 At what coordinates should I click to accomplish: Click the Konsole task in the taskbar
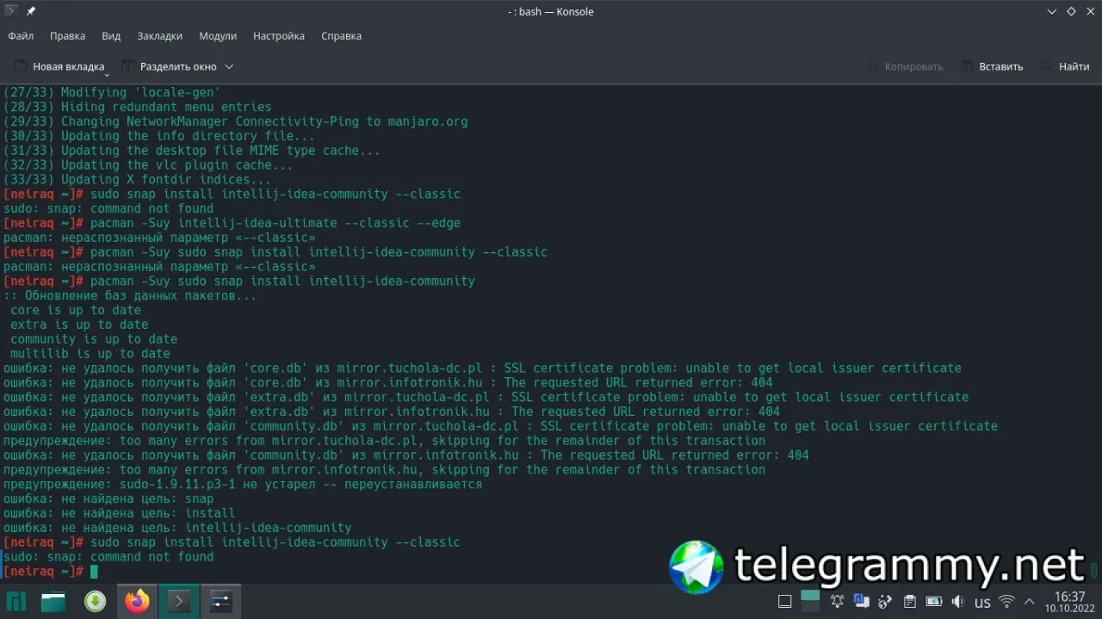coord(179,600)
